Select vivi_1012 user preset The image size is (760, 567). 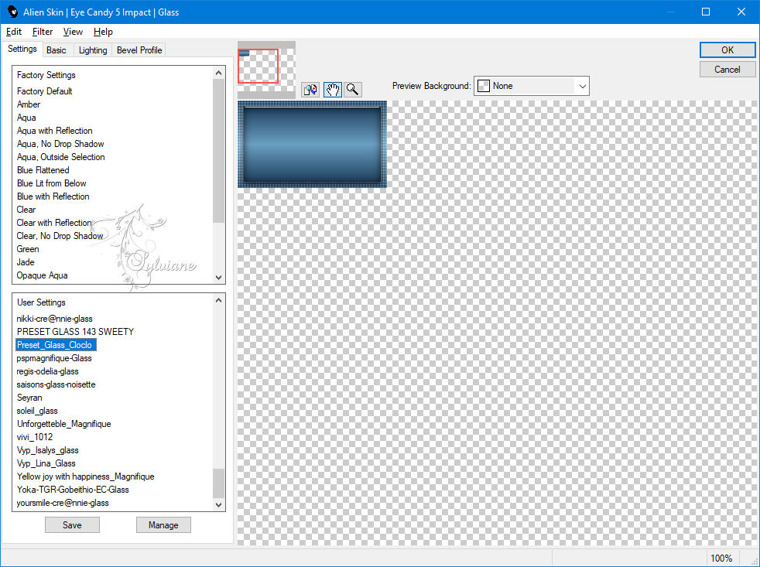(x=34, y=436)
